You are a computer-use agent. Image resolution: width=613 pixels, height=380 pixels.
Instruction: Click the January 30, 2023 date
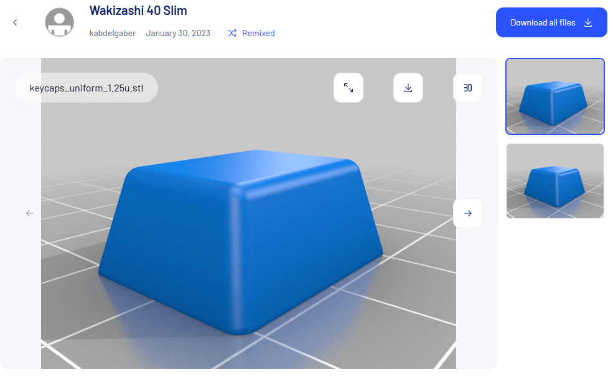pyautogui.click(x=178, y=33)
